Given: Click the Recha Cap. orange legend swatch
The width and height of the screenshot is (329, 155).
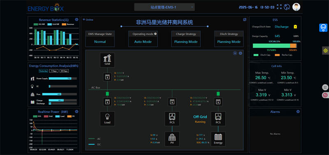Looking at the screenshot, I should pos(277,55).
